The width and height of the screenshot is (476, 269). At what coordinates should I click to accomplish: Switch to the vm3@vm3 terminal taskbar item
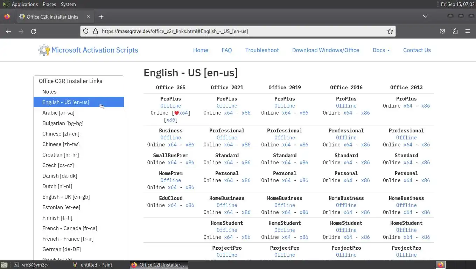point(31,265)
